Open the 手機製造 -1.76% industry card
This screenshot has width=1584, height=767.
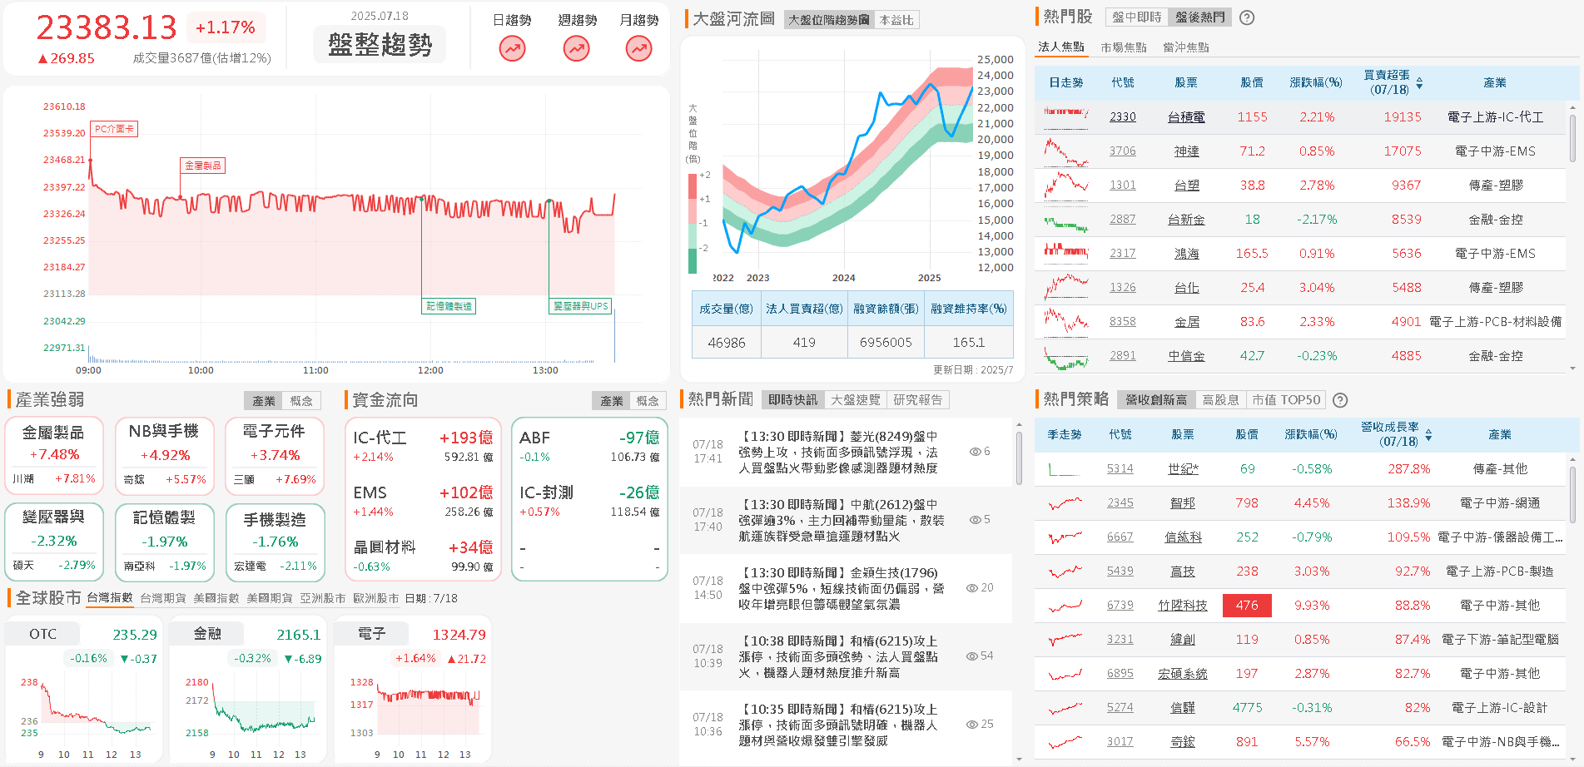275,542
